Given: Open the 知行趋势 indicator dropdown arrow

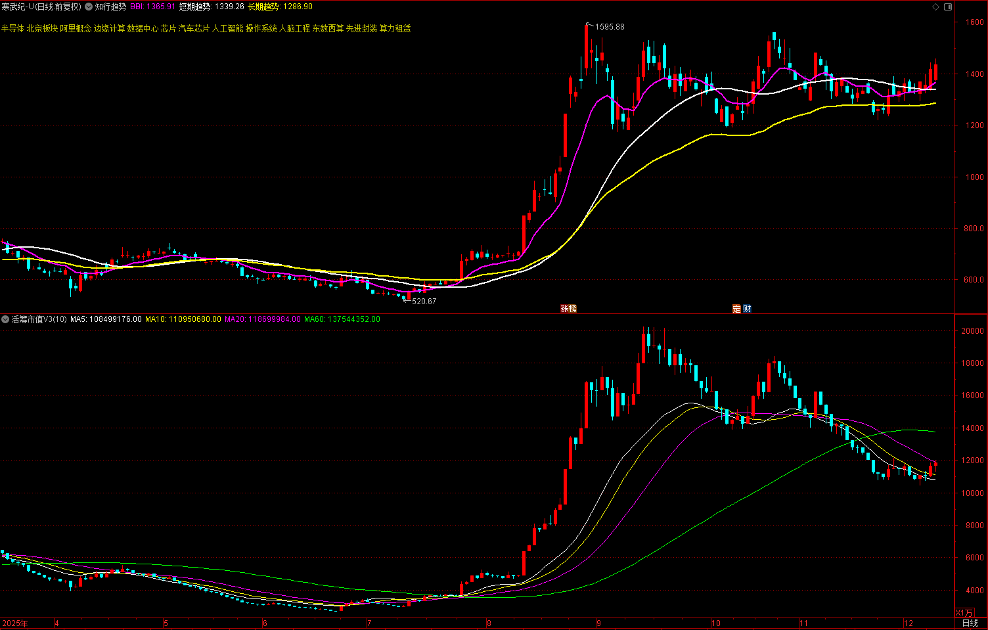Looking at the screenshot, I should [x=88, y=7].
